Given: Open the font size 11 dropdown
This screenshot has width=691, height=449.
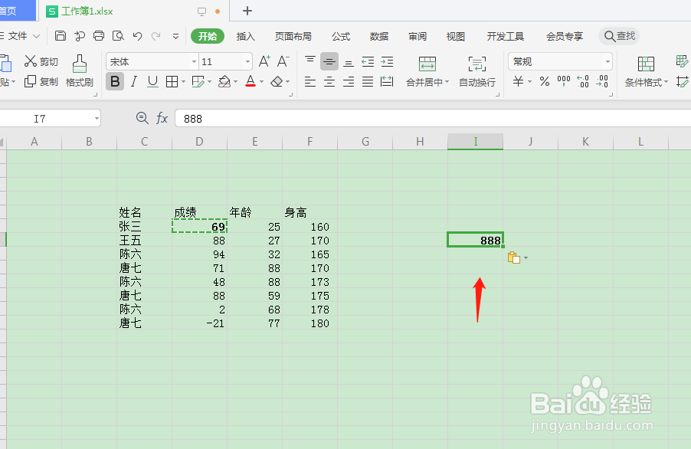Looking at the screenshot, I should (x=247, y=62).
